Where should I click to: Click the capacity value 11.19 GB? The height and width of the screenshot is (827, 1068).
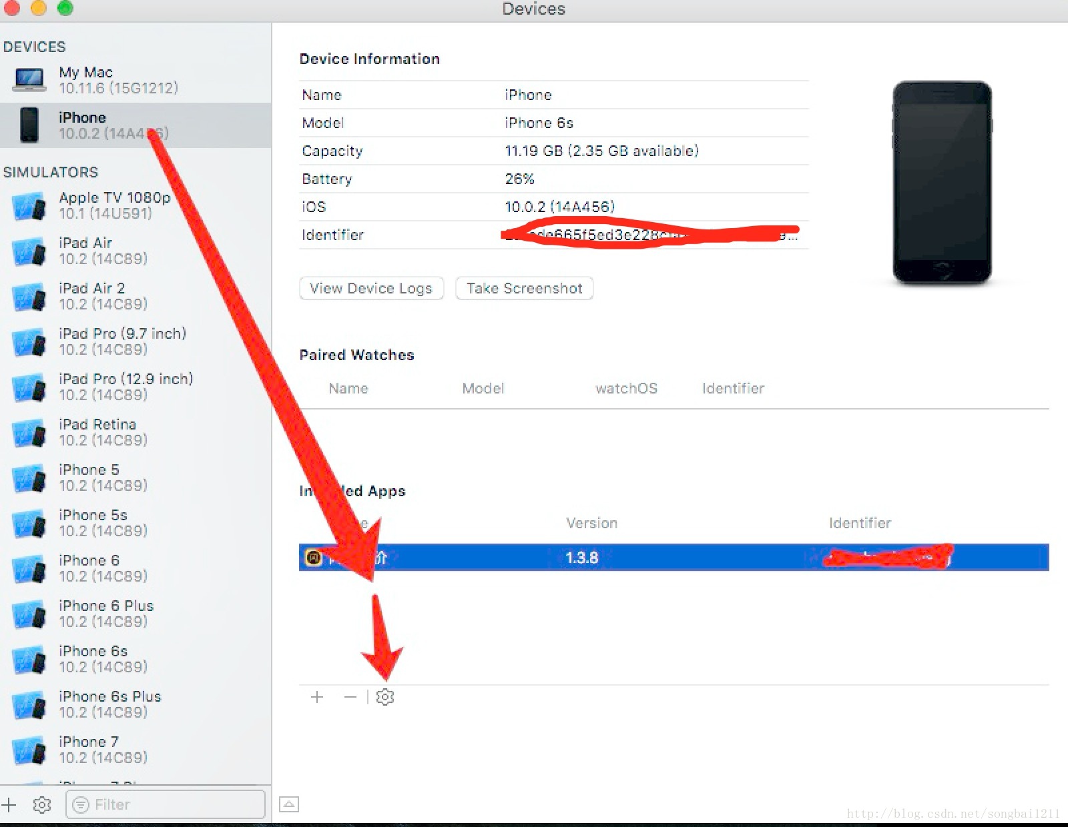[x=601, y=151]
